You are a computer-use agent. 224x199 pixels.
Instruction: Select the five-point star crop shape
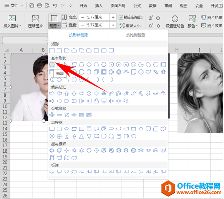point(74,150)
